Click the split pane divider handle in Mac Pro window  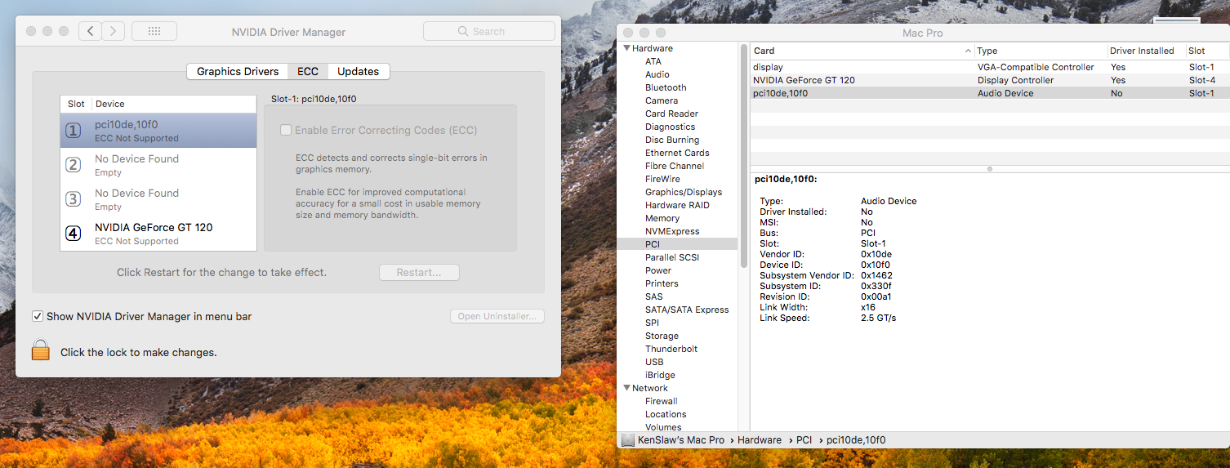coord(990,169)
